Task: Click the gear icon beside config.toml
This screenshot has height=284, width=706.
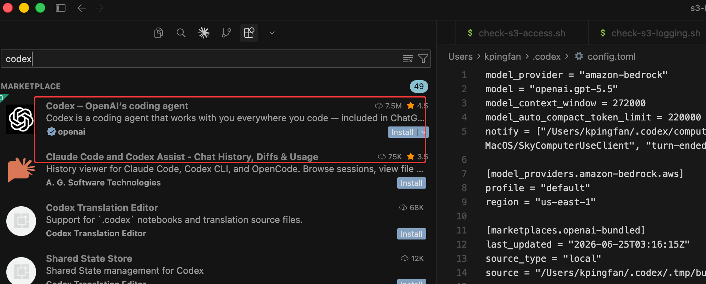Action: (579, 56)
